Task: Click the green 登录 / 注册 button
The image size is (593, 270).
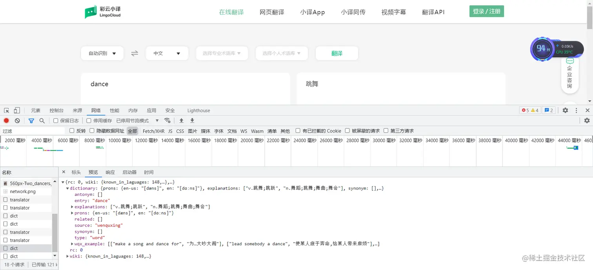Action: click(486, 11)
